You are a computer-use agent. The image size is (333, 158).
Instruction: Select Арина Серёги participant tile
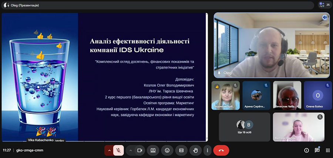[x=256, y=95]
